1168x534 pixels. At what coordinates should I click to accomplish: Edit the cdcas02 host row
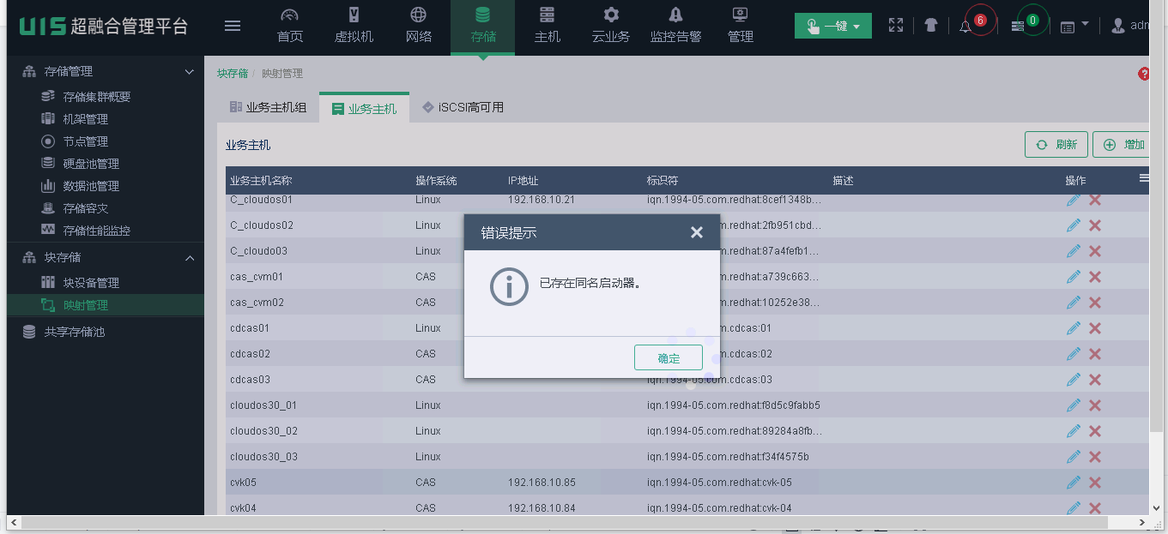click(x=1074, y=354)
